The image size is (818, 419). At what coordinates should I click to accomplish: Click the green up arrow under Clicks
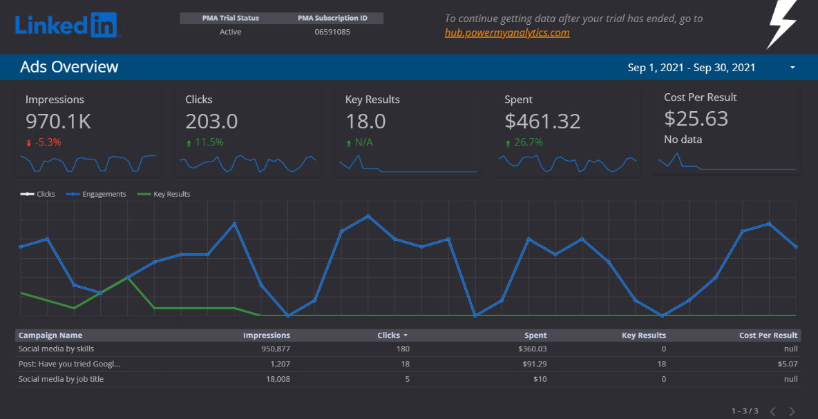pyautogui.click(x=189, y=143)
